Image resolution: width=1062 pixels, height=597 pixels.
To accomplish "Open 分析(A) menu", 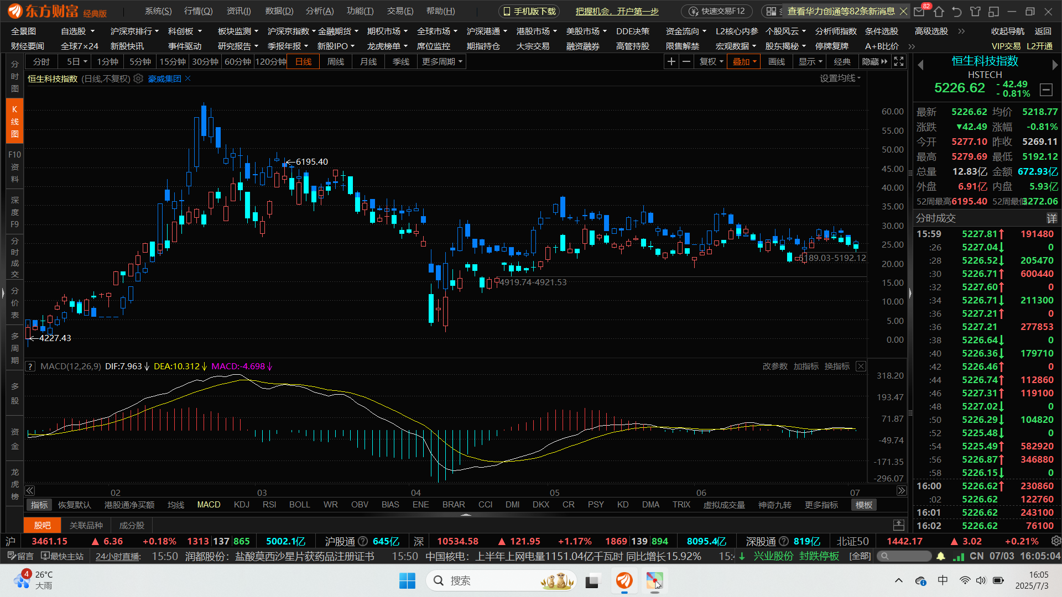I will [320, 11].
